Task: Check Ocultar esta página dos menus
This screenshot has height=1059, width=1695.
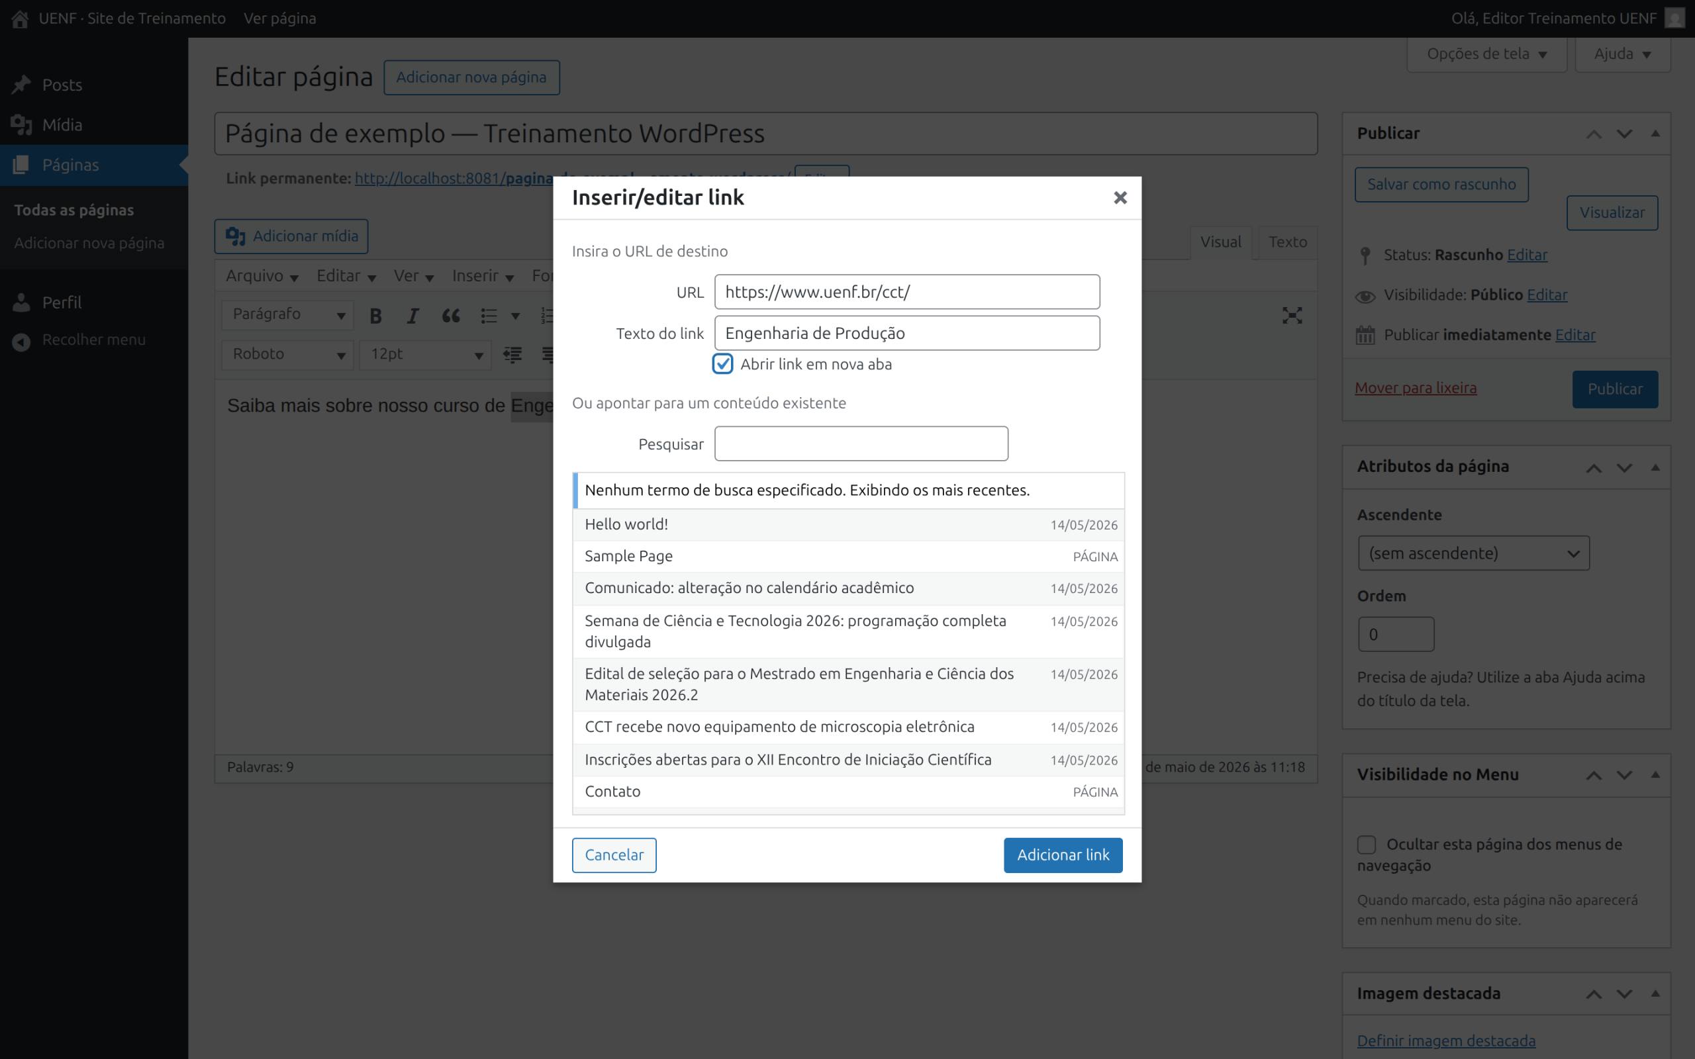Action: [x=1367, y=845]
